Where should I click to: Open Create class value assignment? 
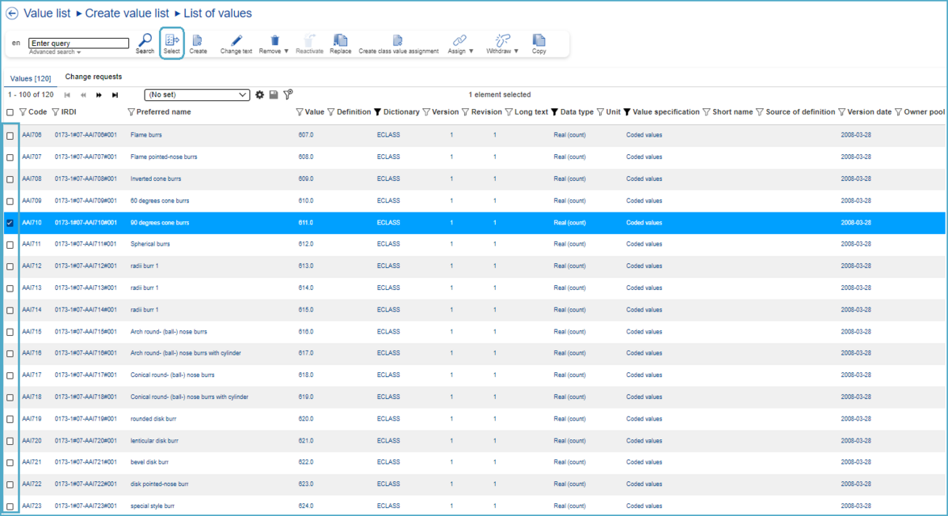tap(398, 40)
